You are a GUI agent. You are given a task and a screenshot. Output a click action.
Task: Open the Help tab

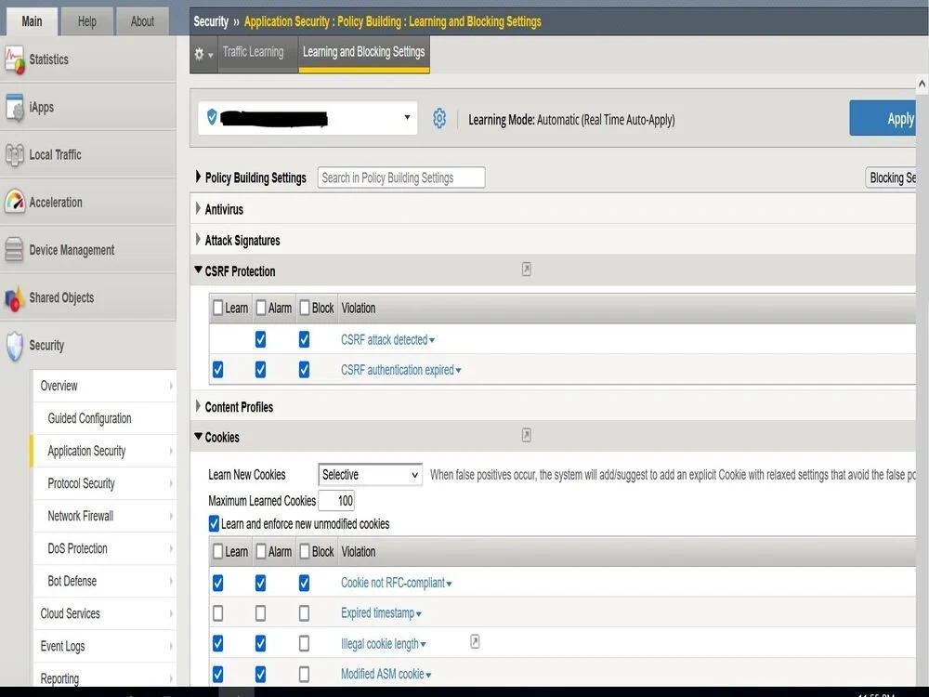point(87,20)
